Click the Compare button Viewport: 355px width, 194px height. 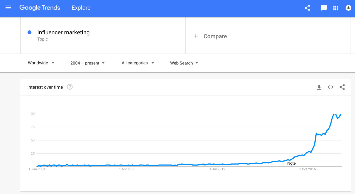(x=215, y=36)
